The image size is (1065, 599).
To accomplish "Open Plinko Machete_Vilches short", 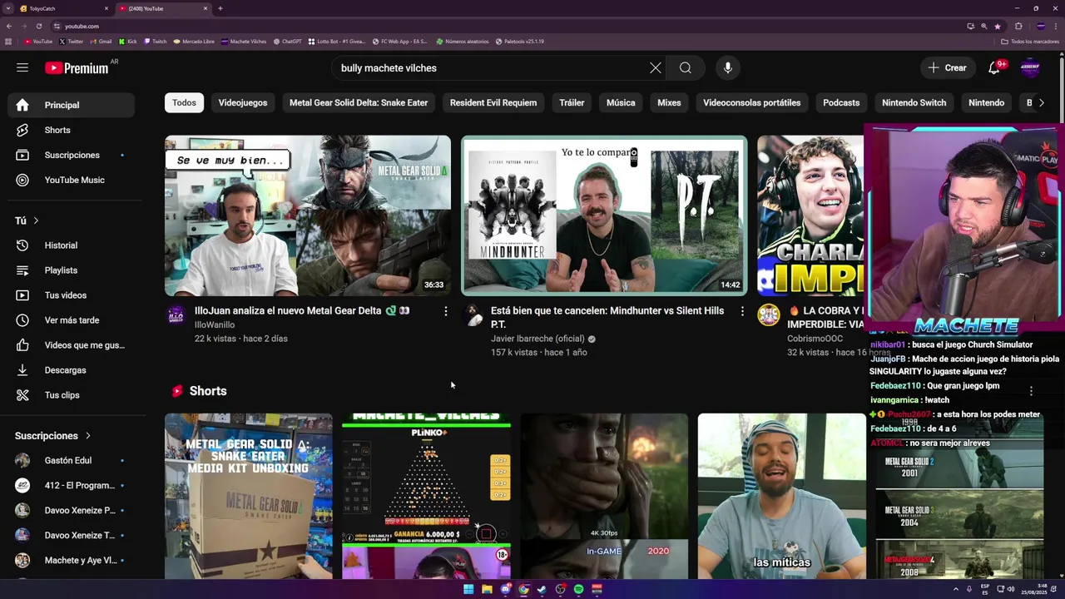I will [426, 496].
